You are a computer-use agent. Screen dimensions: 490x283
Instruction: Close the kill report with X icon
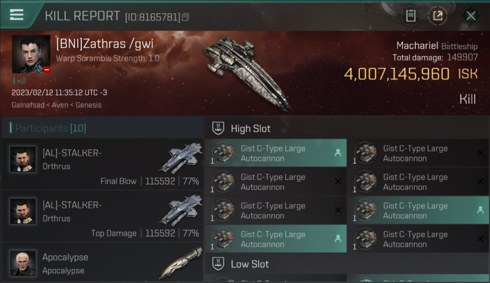[471, 15]
